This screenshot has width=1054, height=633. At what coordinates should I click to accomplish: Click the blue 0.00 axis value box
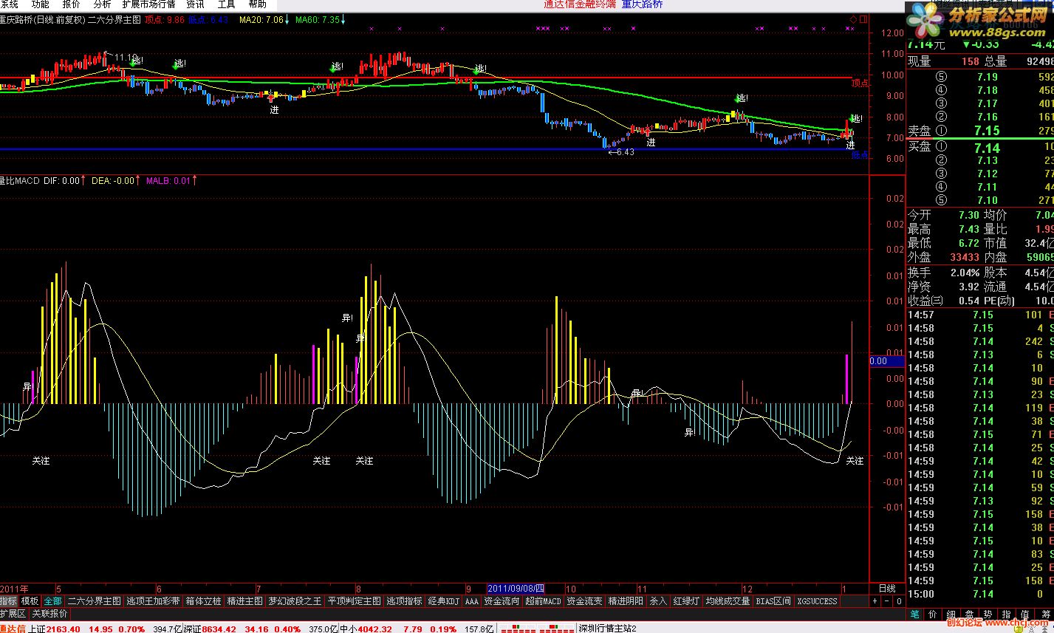(x=887, y=361)
